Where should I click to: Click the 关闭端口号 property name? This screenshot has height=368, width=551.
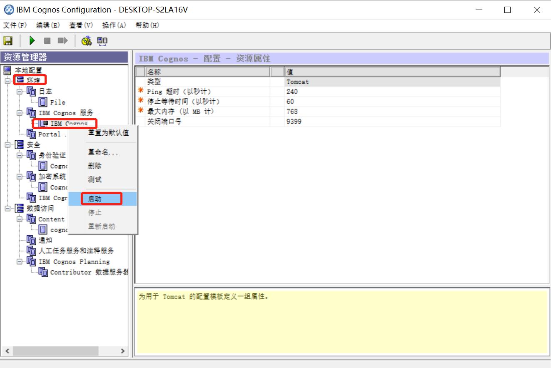(x=164, y=122)
